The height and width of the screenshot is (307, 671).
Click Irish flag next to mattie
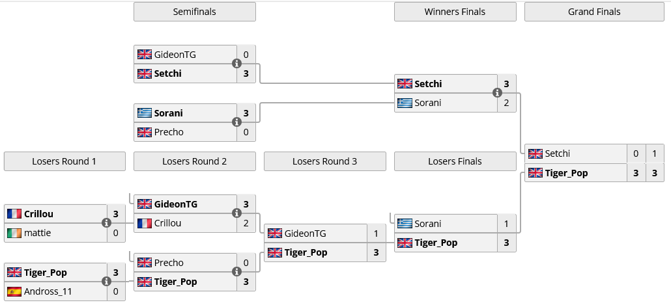(14, 233)
